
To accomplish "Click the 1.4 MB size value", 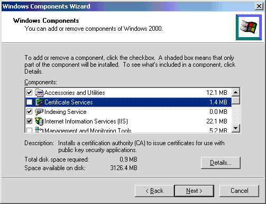I will [x=218, y=102].
